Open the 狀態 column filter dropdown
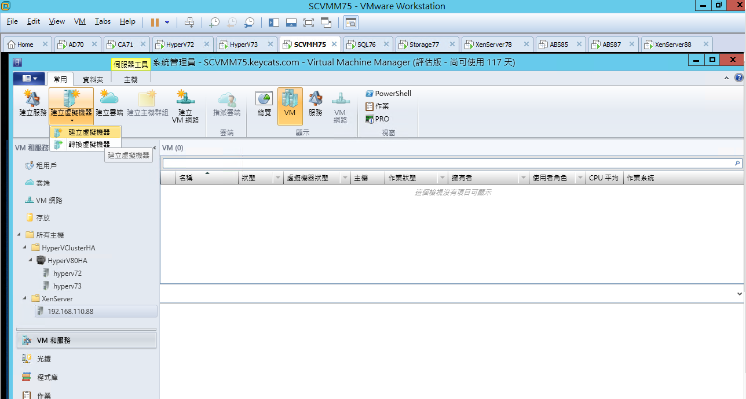The image size is (746, 399). pyautogui.click(x=278, y=178)
